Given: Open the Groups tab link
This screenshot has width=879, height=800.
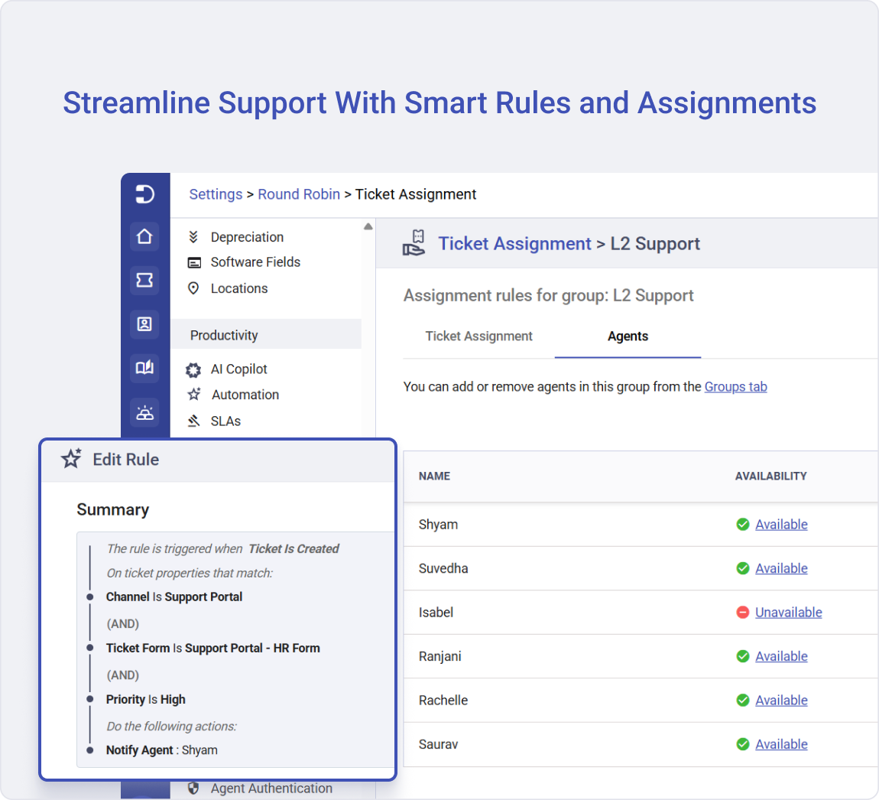Looking at the screenshot, I should click(735, 386).
